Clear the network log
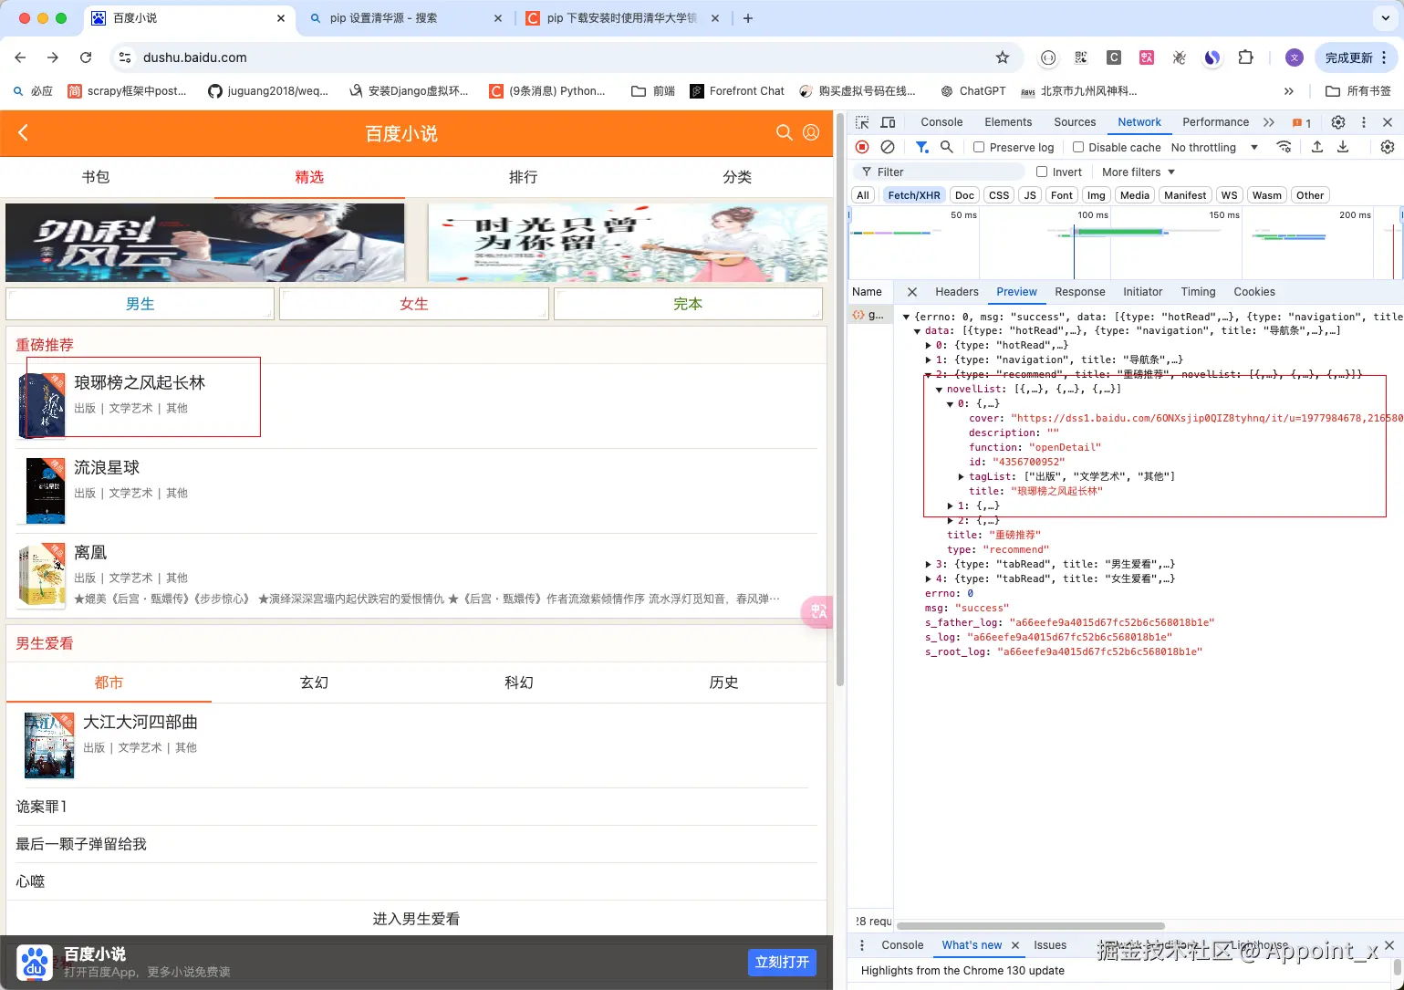This screenshot has width=1404, height=990. 888,147
